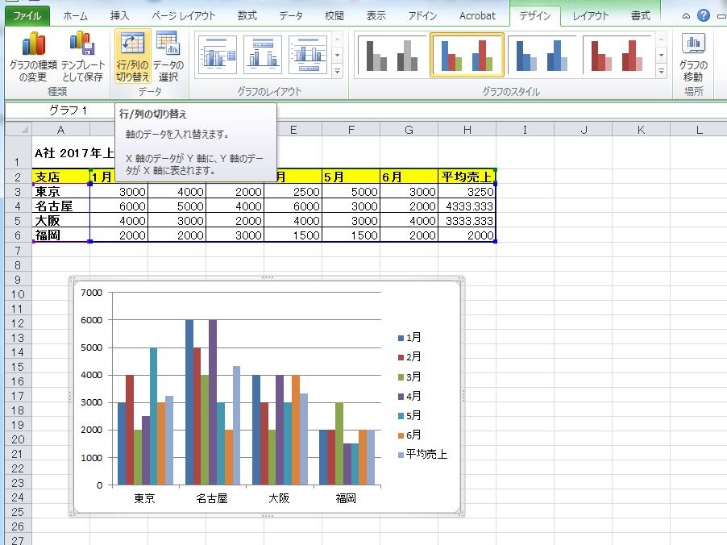Click the Move Chart icon
The width and height of the screenshot is (727, 545).
click(693, 56)
